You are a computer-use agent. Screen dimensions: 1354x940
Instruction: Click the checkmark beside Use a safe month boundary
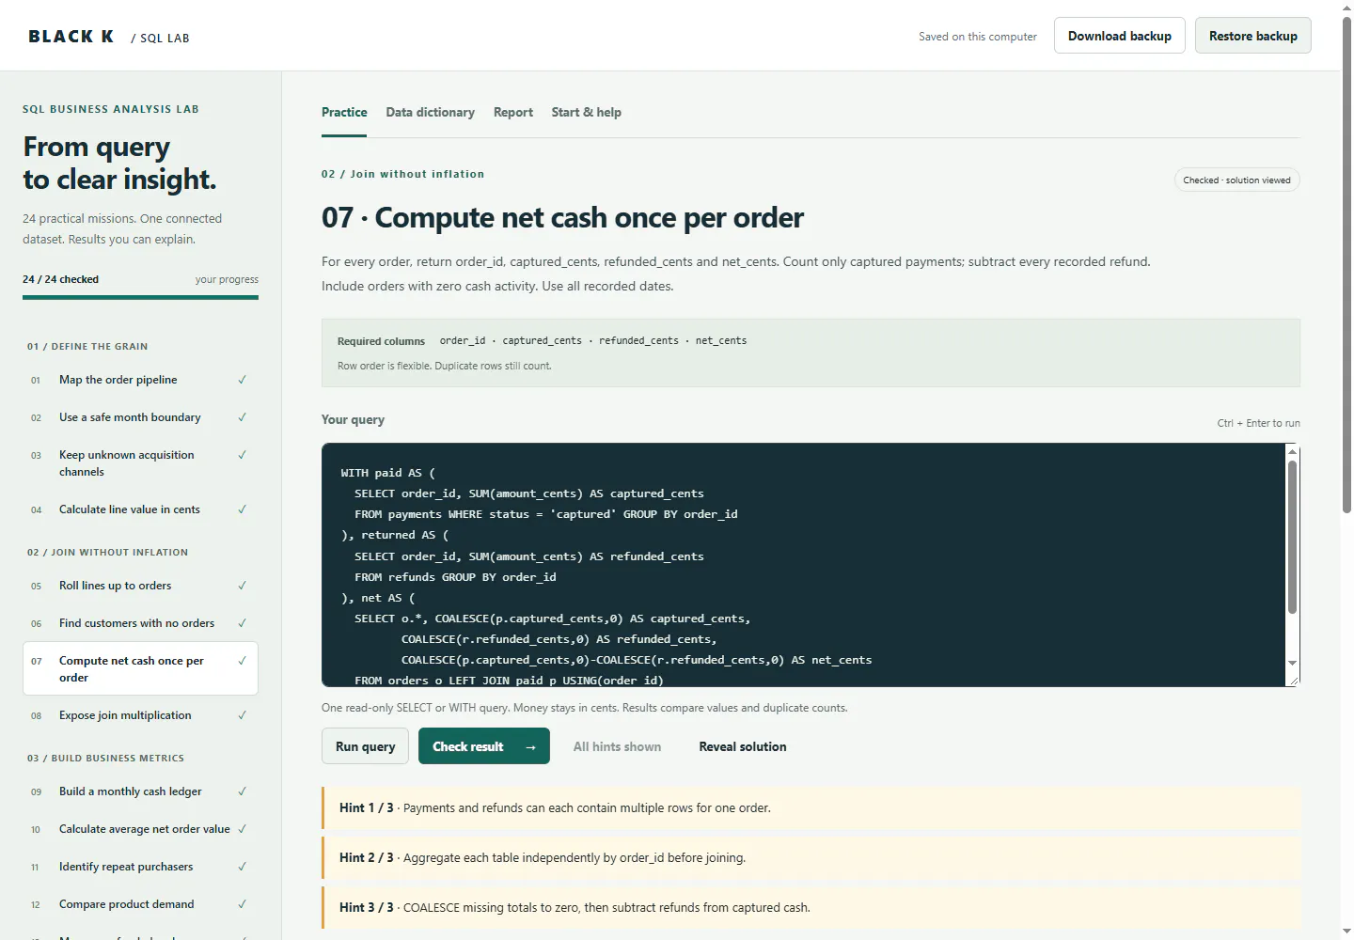click(242, 417)
